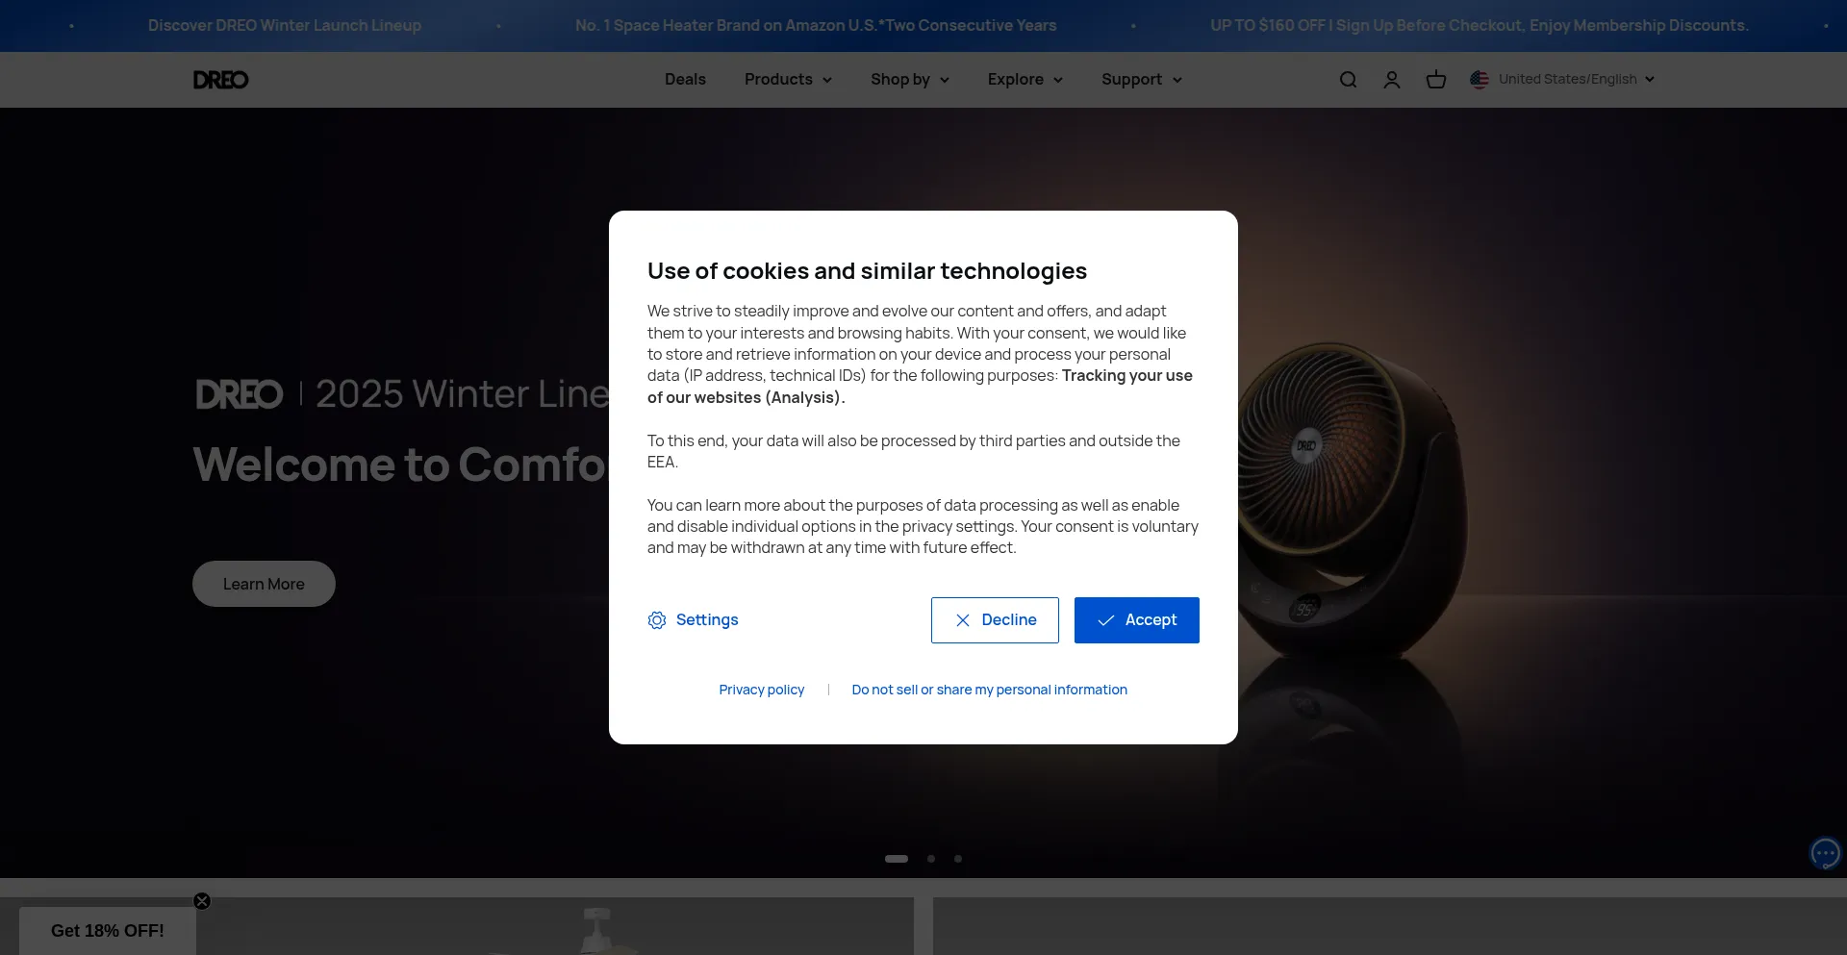Click the DREO logo in the header

pos(220,80)
